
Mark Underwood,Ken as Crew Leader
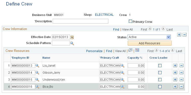(160, 80)
